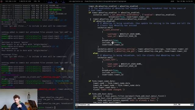Place cursor on 'include_self=True,' at the vim cursor line
Screen dimensions: 195x110
pos(112,43)
